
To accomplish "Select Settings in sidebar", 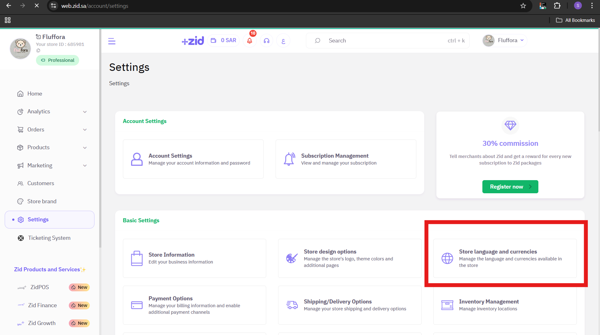I will (49, 219).
